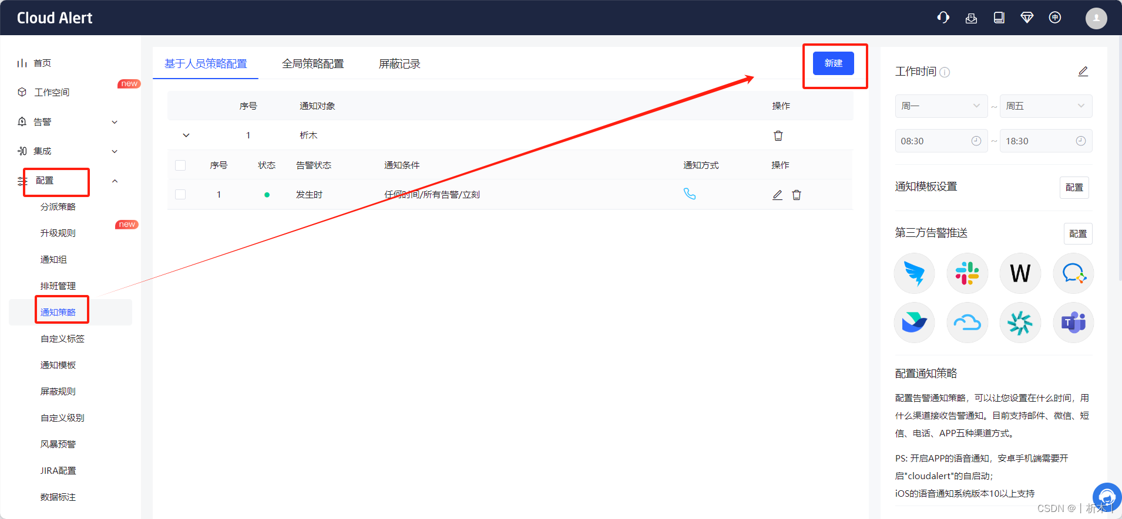Screen dimensions: 1122x519
Task: Expand the 集成 sidebar menu
Action: [115, 151]
